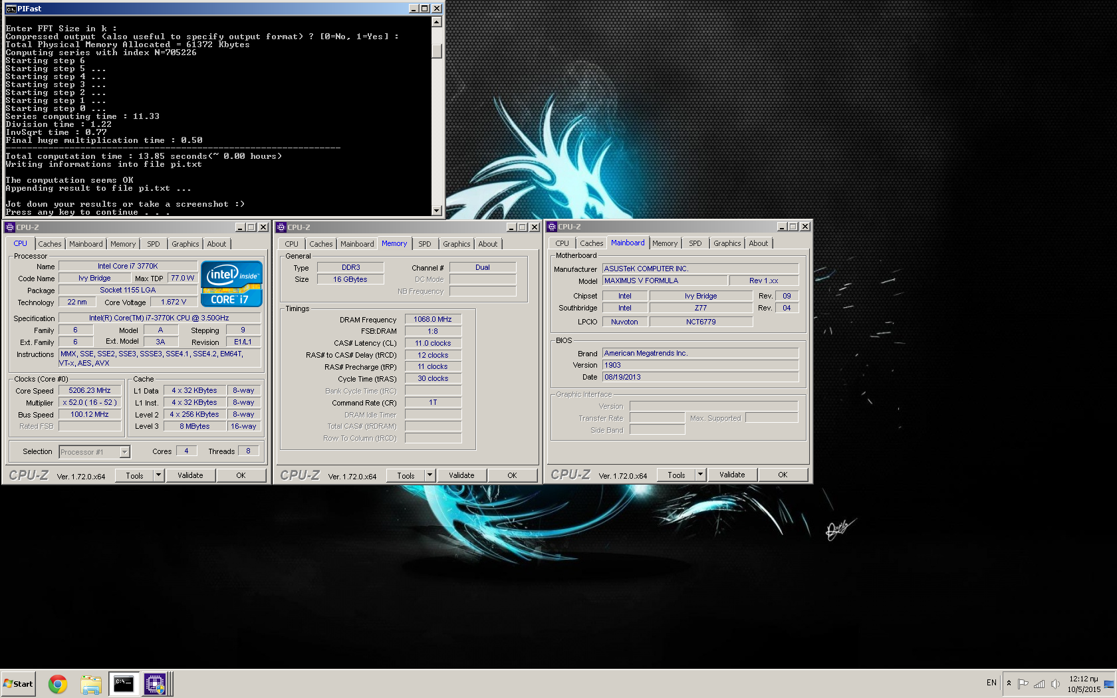Open Processor #1 selection dropdown

tap(94, 452)
